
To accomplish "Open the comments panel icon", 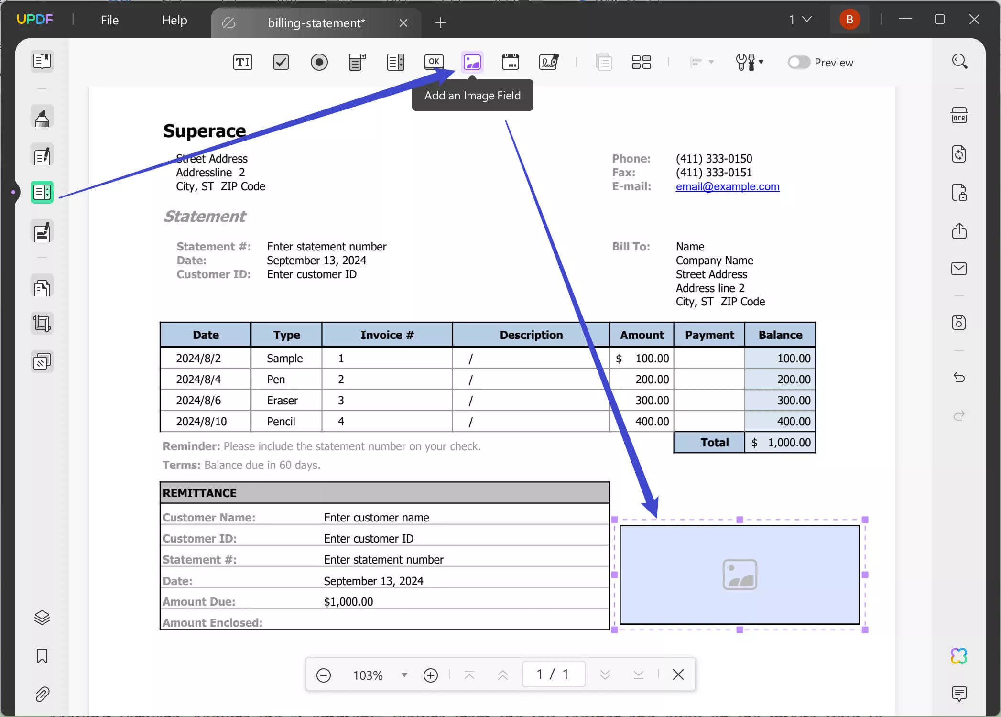I will pyautogui.click(x=959, y=694).
